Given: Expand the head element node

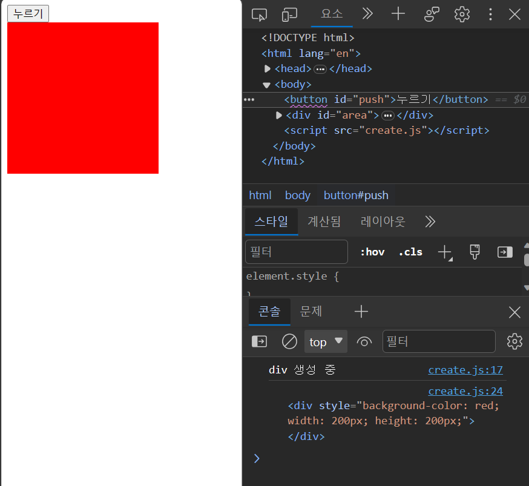Looking at the screenshot, I should click(267, 69).
